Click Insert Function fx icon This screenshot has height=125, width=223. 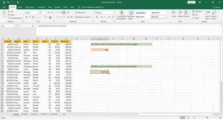coord(33,26)
